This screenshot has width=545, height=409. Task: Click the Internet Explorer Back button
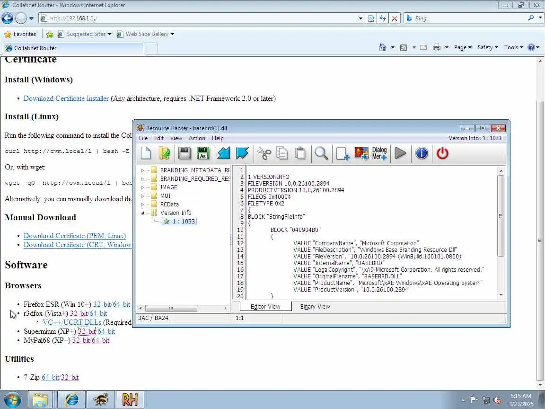[x=7, y=18]
